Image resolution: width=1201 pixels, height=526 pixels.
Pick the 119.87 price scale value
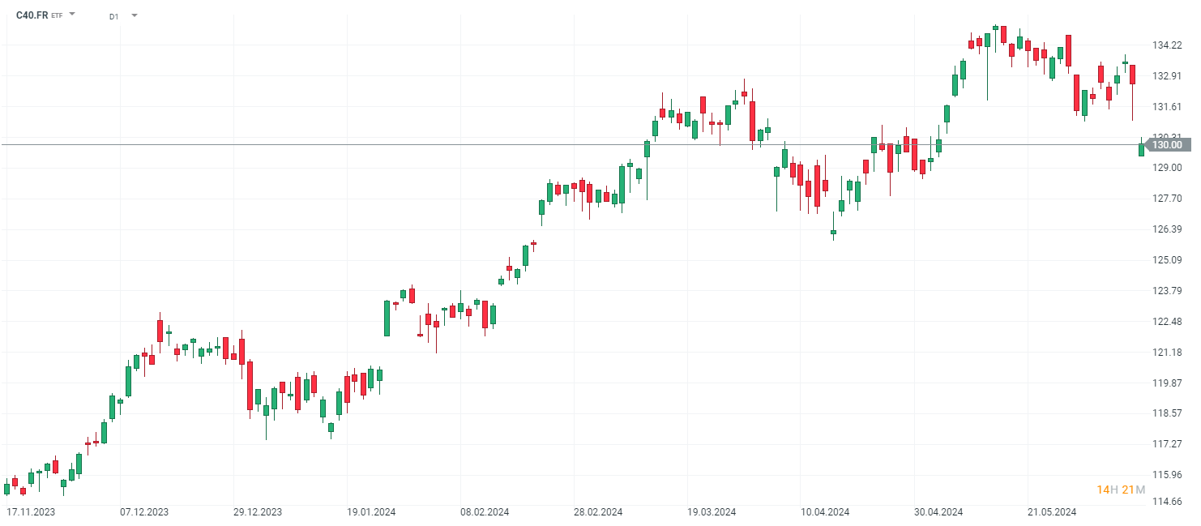(1167, 383)
